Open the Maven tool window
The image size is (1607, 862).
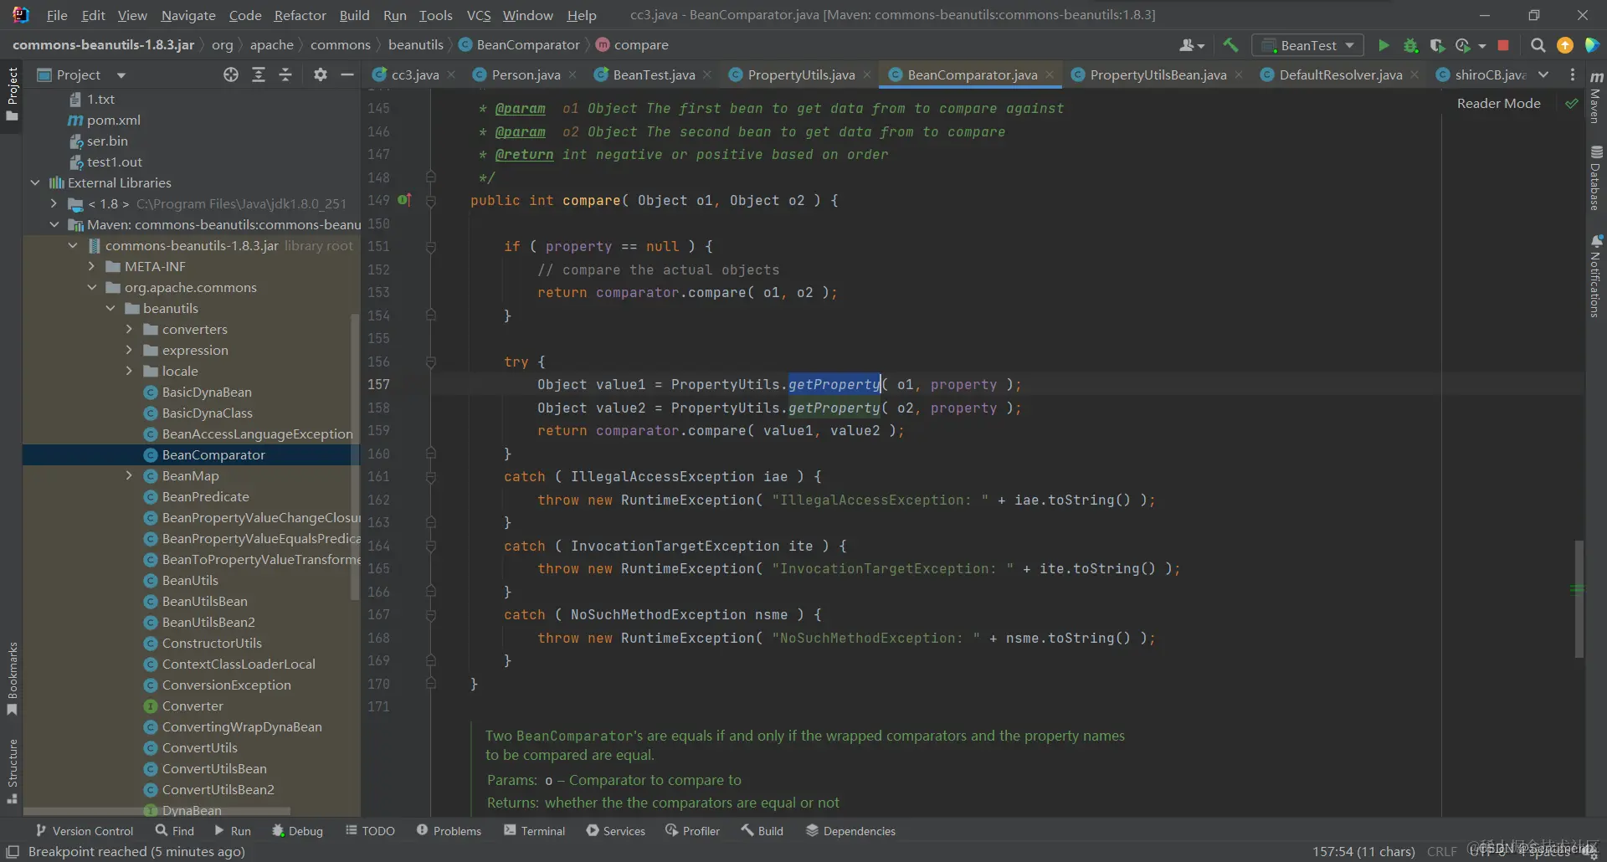(1596, 98)
